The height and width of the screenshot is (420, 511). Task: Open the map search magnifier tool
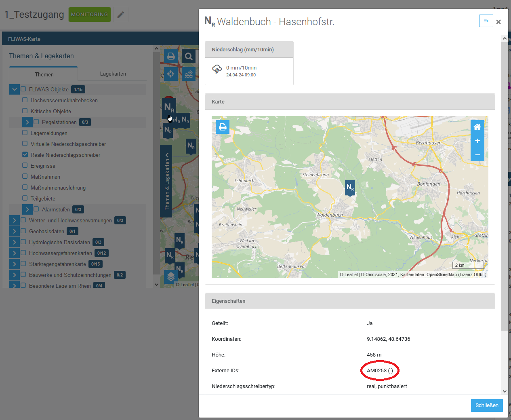click(x=188, y=56)
